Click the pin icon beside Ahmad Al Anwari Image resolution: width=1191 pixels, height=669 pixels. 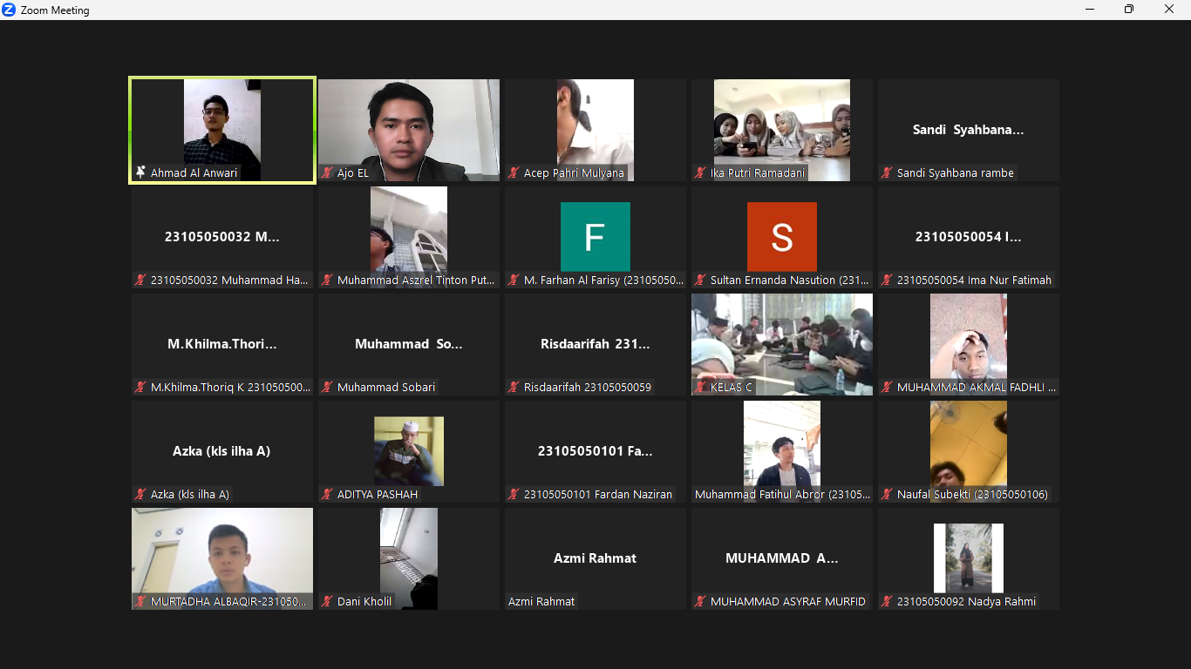coord(140,172)
